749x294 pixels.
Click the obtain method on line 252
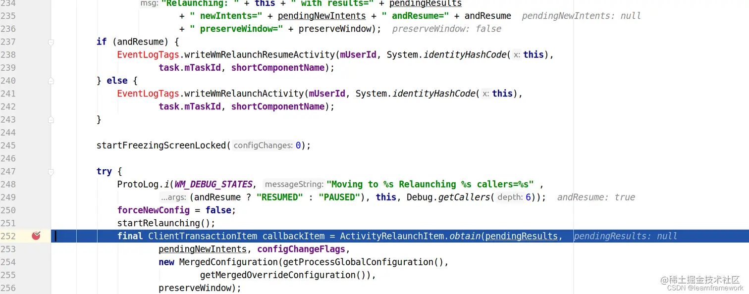[x=465, y=236]
